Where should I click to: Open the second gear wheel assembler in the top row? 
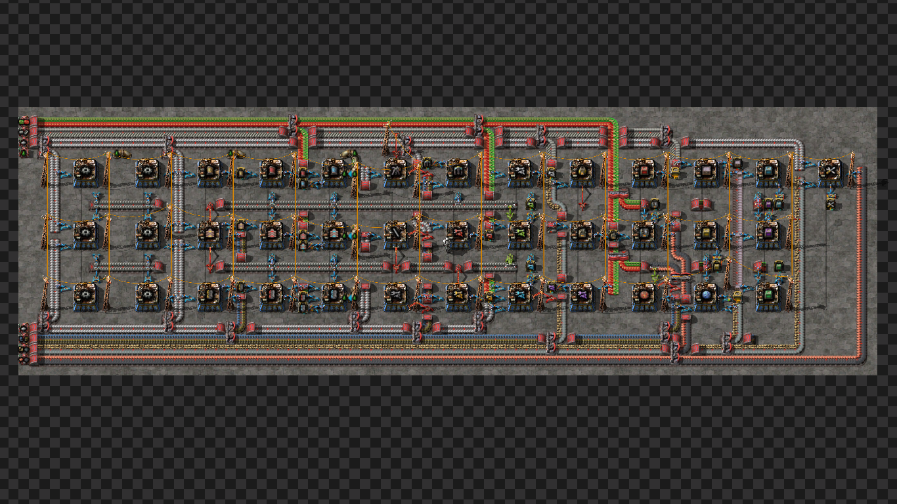(x=147, y=171)
